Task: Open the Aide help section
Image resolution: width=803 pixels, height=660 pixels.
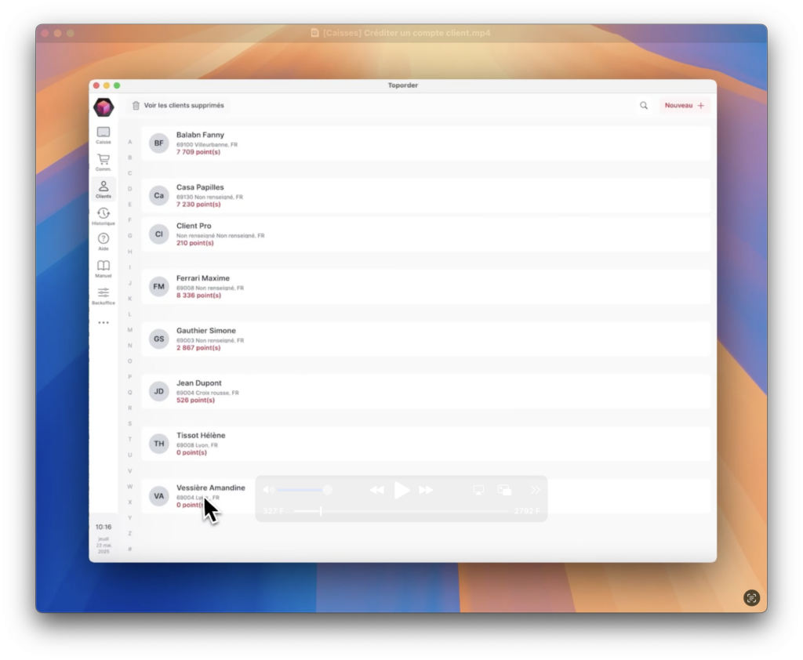Action: point(103,241)
